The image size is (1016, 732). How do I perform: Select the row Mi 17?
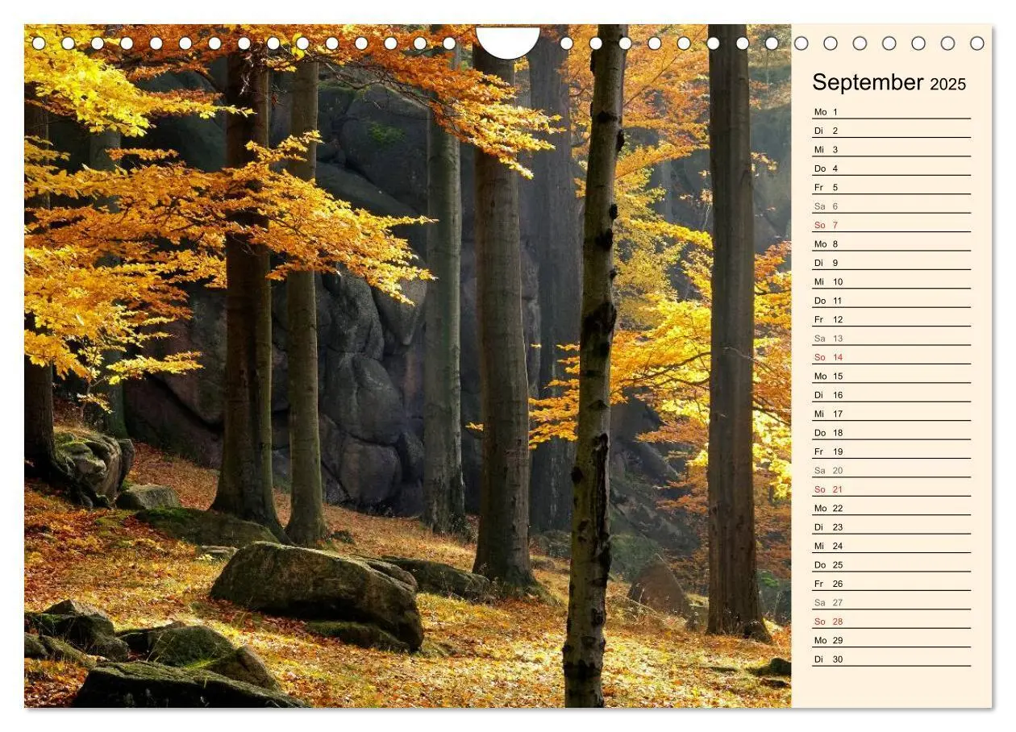point(891,414)
